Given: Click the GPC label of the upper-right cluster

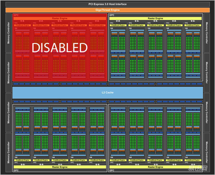Looking at the screenshot, I should coord(112,15).
